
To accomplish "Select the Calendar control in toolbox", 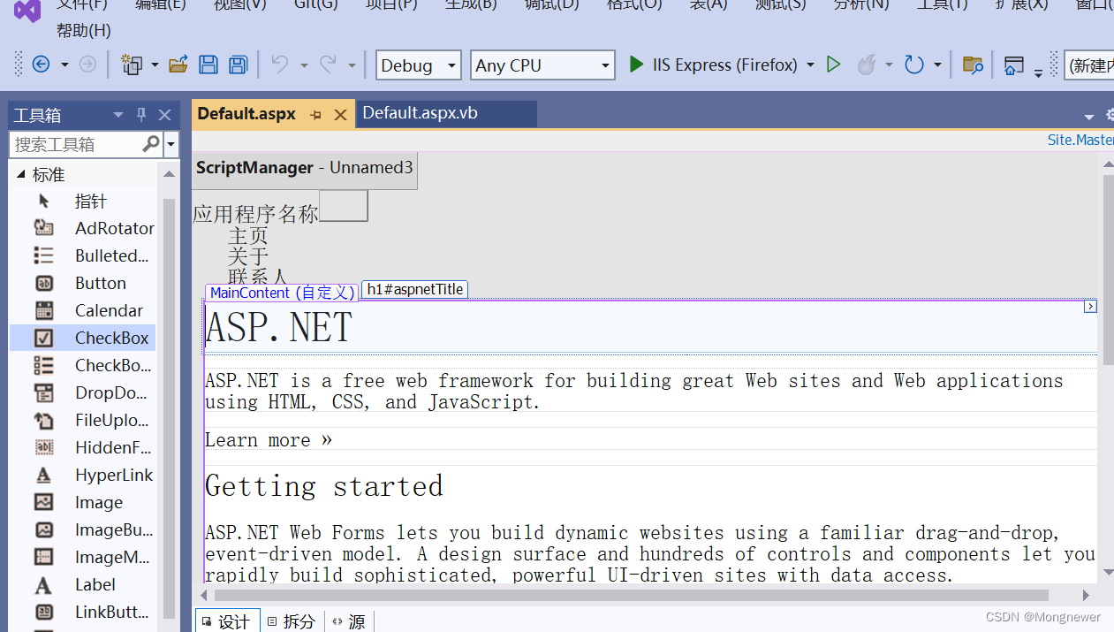I will 83,310.
